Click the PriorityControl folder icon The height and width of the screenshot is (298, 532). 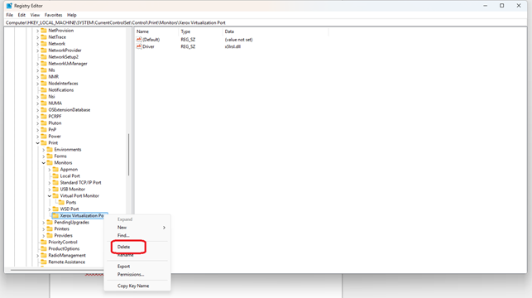(44, 242)
